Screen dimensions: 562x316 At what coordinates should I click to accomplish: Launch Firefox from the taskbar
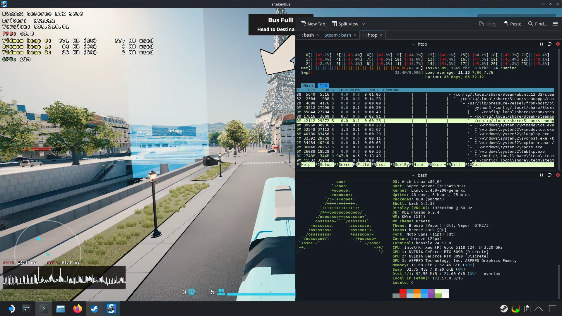78,309
